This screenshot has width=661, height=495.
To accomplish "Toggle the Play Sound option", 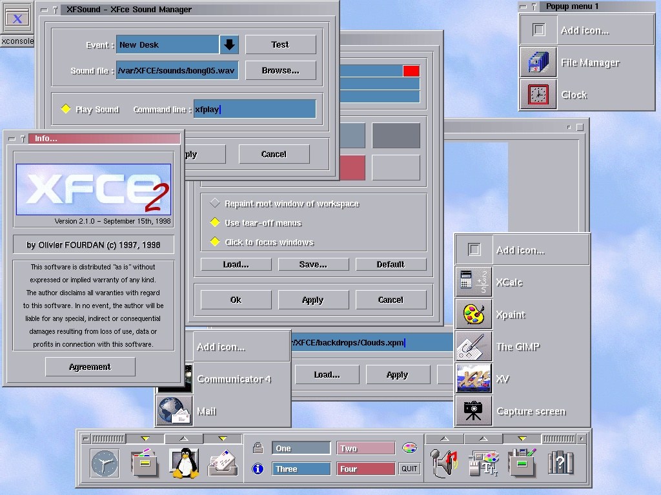I will 66,110.
